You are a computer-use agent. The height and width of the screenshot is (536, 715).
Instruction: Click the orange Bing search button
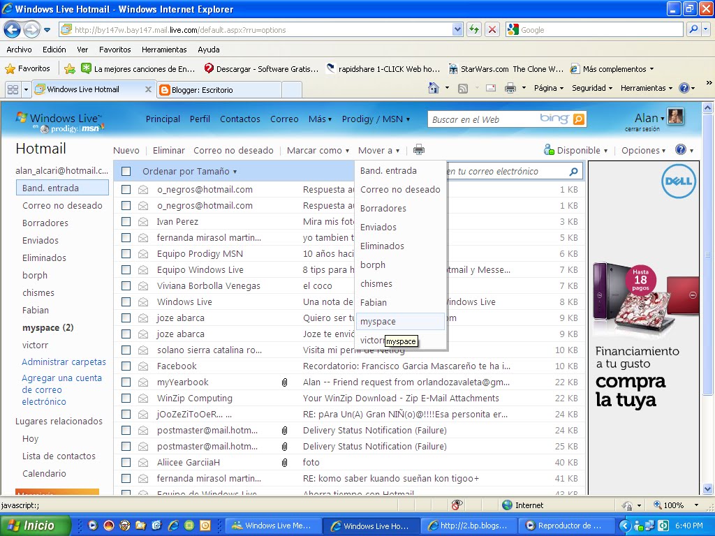point(578,119)
